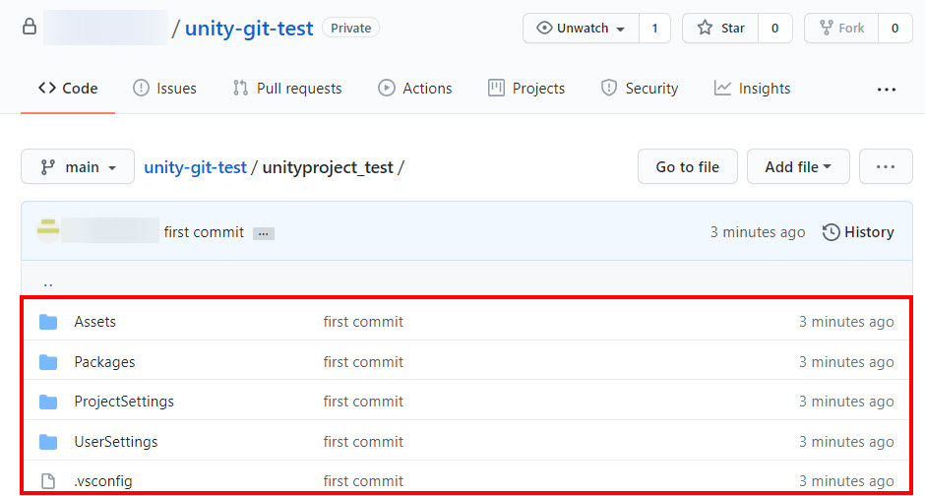Open the watchers count of 1

tap(654, 28)
